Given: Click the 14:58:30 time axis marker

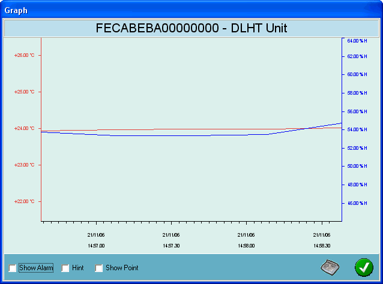Looking at the screenshot, I should coord(321,246).
